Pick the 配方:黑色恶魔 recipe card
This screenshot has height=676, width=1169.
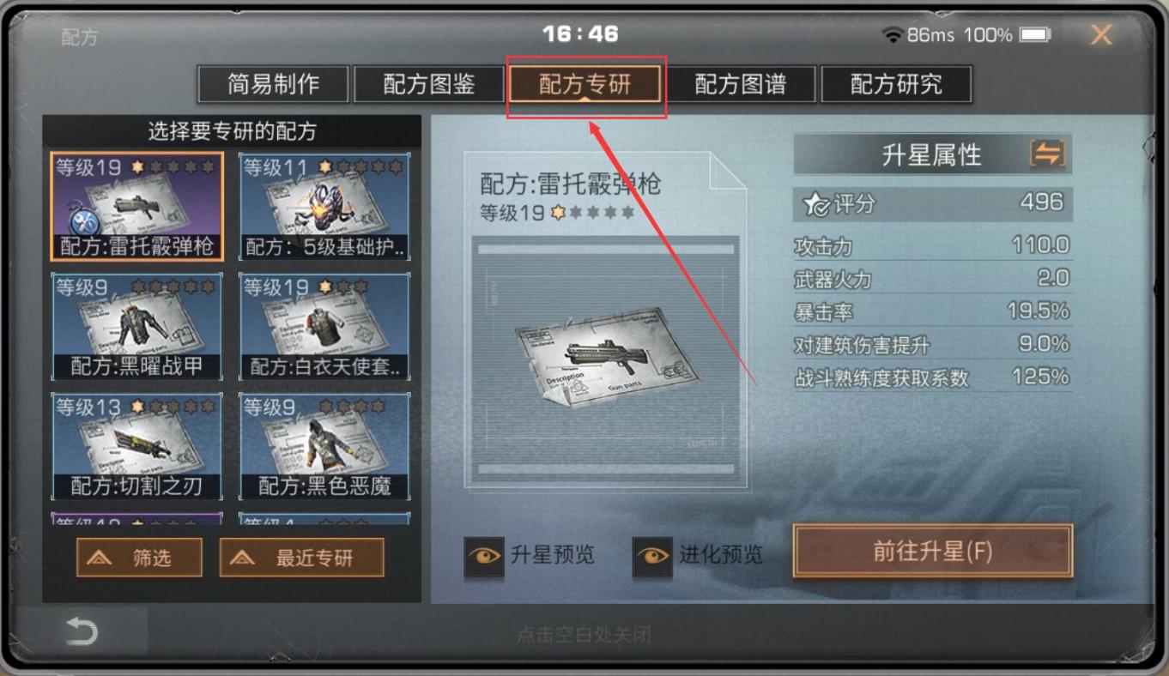(x=324, y=446)
